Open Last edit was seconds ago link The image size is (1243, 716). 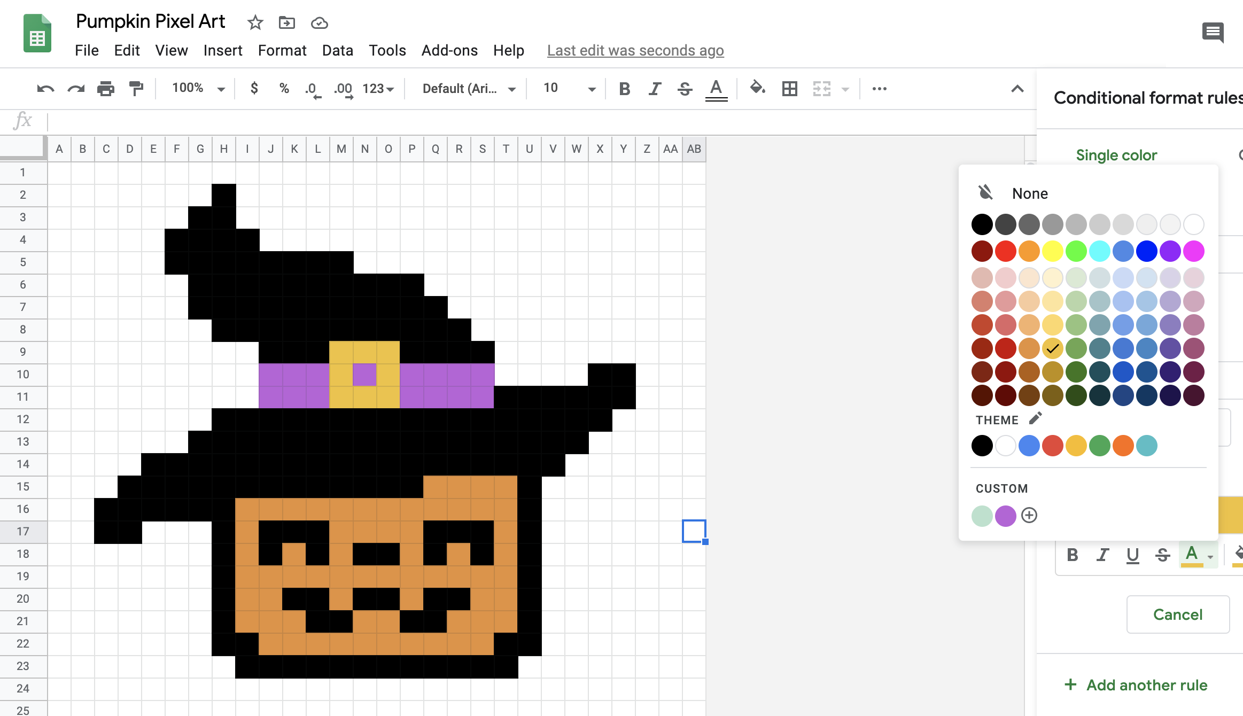pos(635,50)
